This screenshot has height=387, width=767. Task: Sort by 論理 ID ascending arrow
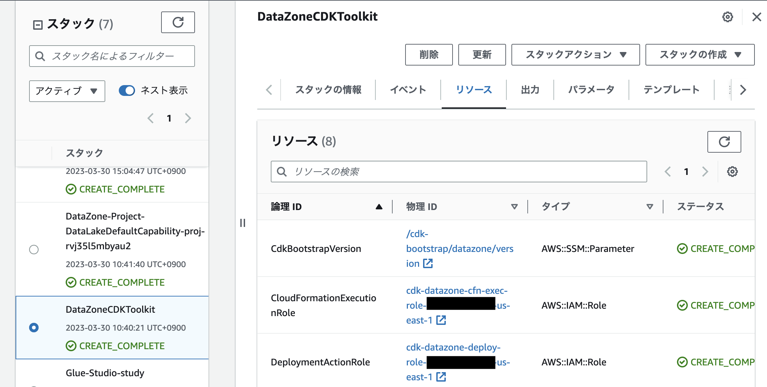point(379,207)
